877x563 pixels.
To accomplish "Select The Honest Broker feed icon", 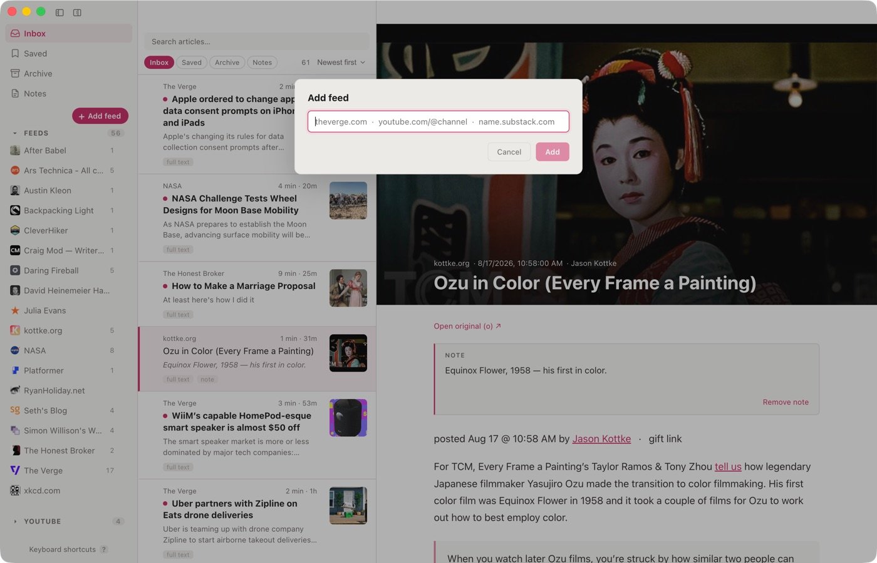I will click(15, 451).
